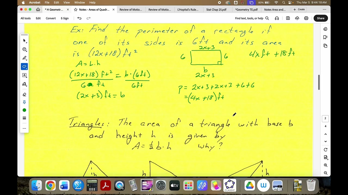Click the read aloud headphones icon
The height and width of the screenshot is (195, 348).
(x=277, y=18)
